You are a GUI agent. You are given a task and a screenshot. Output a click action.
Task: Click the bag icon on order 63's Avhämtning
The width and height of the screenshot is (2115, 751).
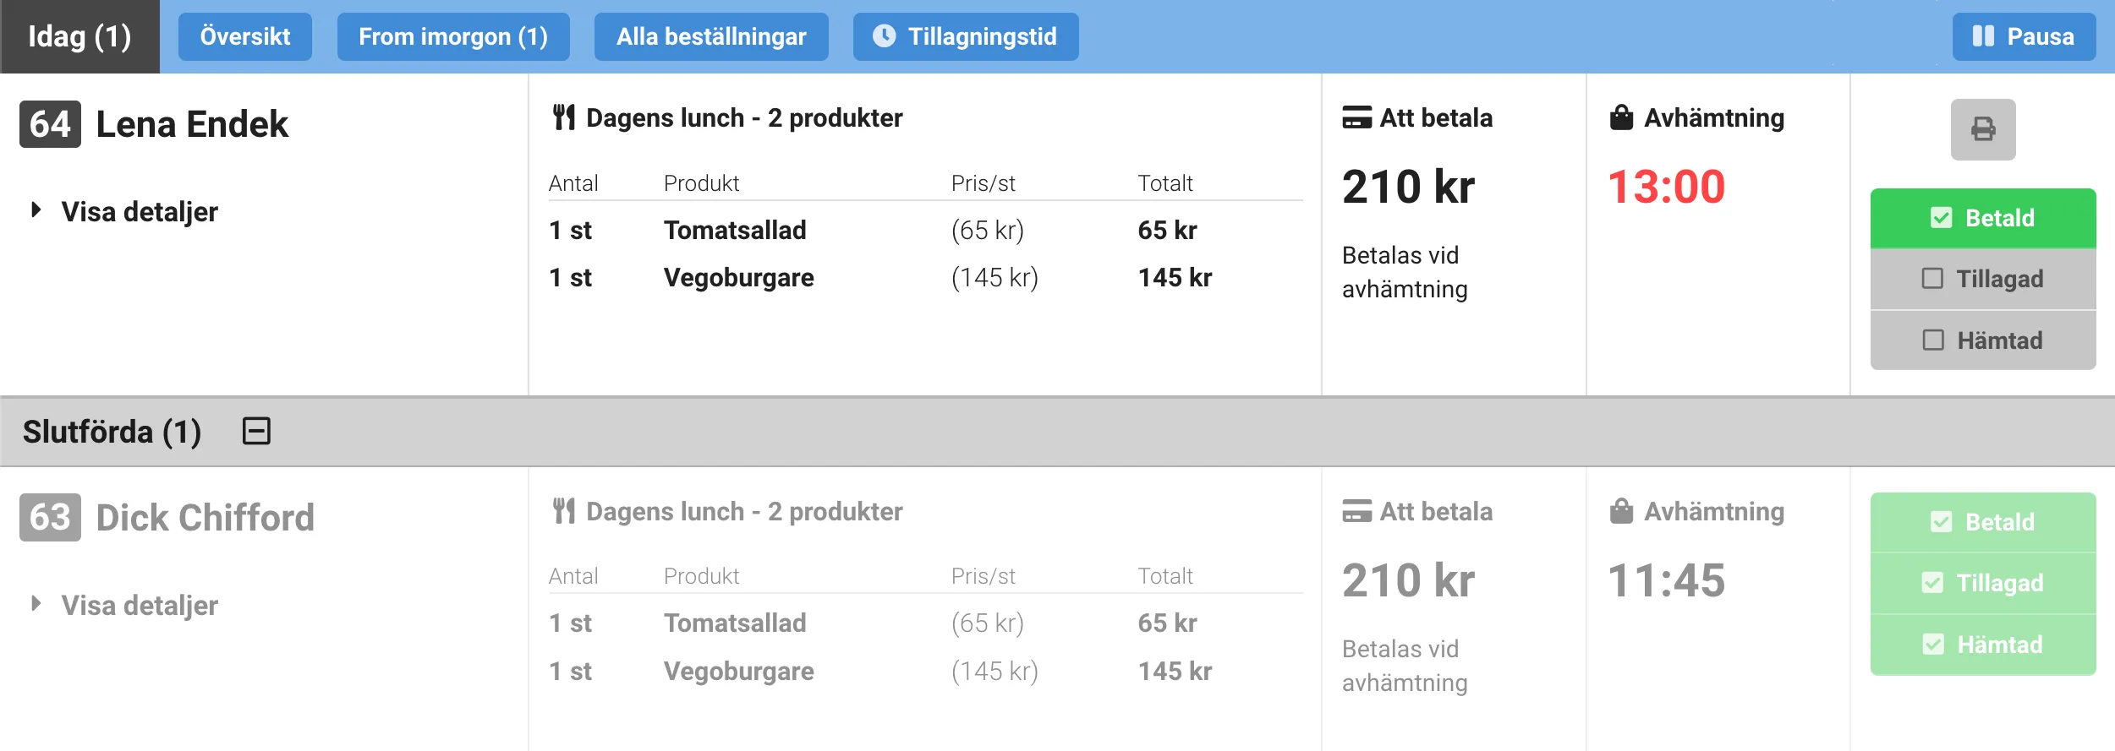coord(1621,510)
